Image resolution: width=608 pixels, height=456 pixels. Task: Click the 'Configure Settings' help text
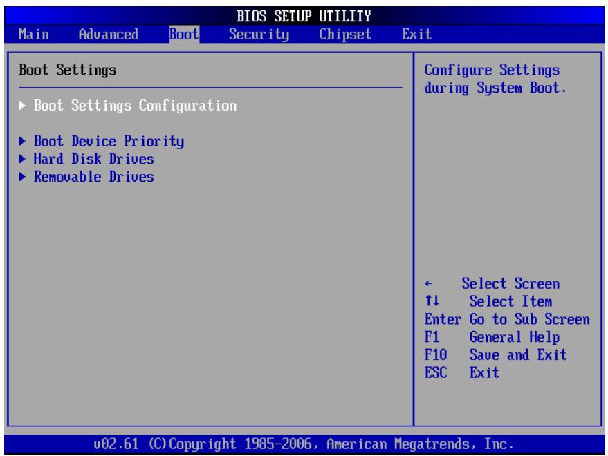tap(492, 70)
